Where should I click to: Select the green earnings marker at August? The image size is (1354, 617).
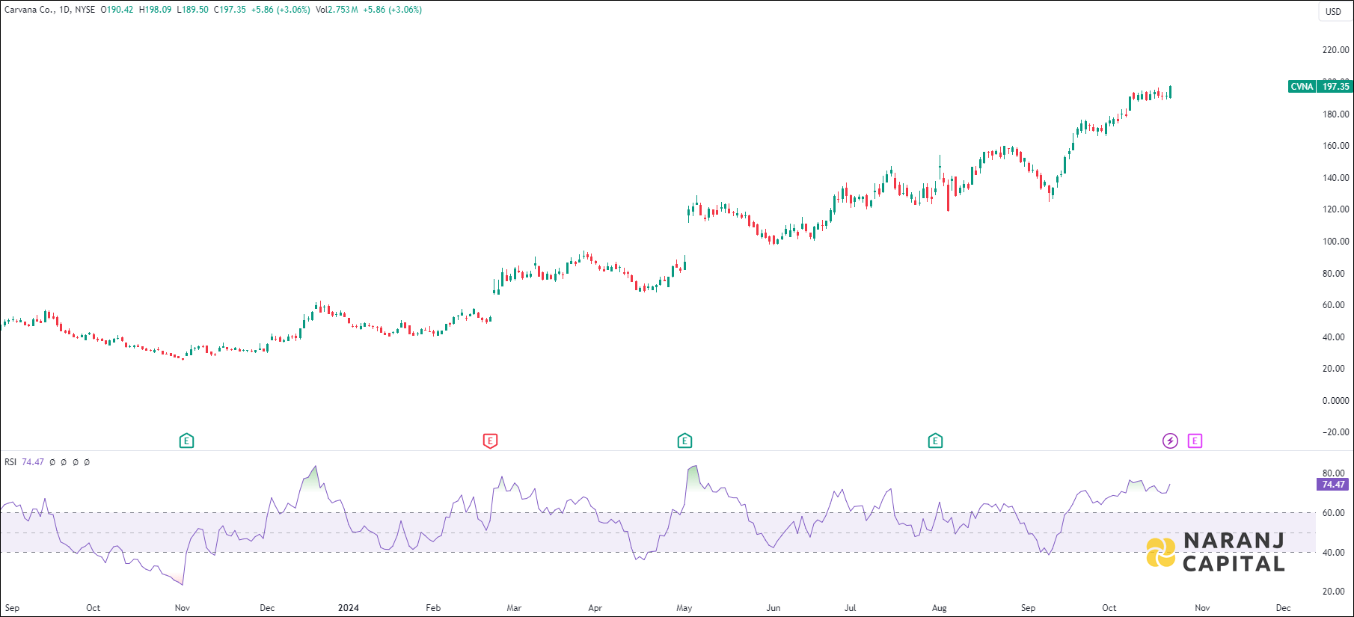tap(935, 441)
